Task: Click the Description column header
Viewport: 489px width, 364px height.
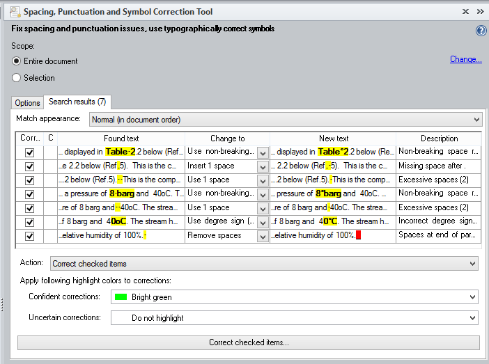Action: point(439,139)
